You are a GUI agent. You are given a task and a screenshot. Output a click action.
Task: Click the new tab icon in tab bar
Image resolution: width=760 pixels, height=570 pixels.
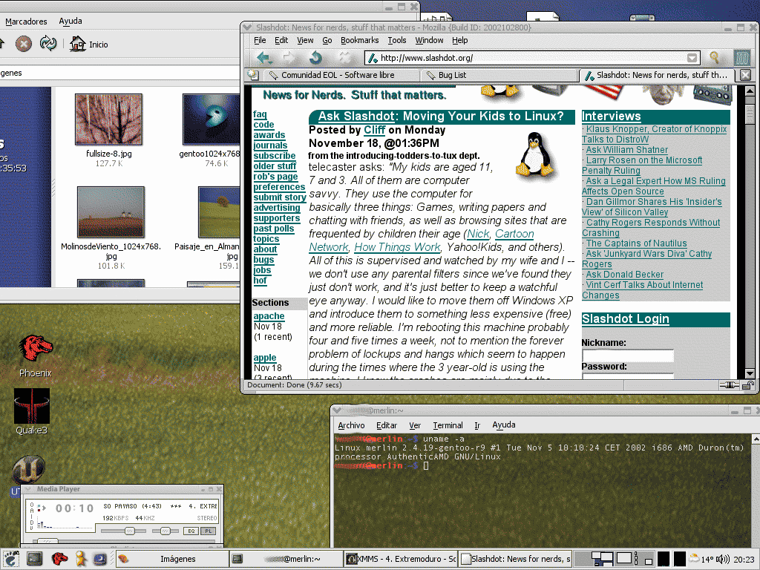click(252, 75)
